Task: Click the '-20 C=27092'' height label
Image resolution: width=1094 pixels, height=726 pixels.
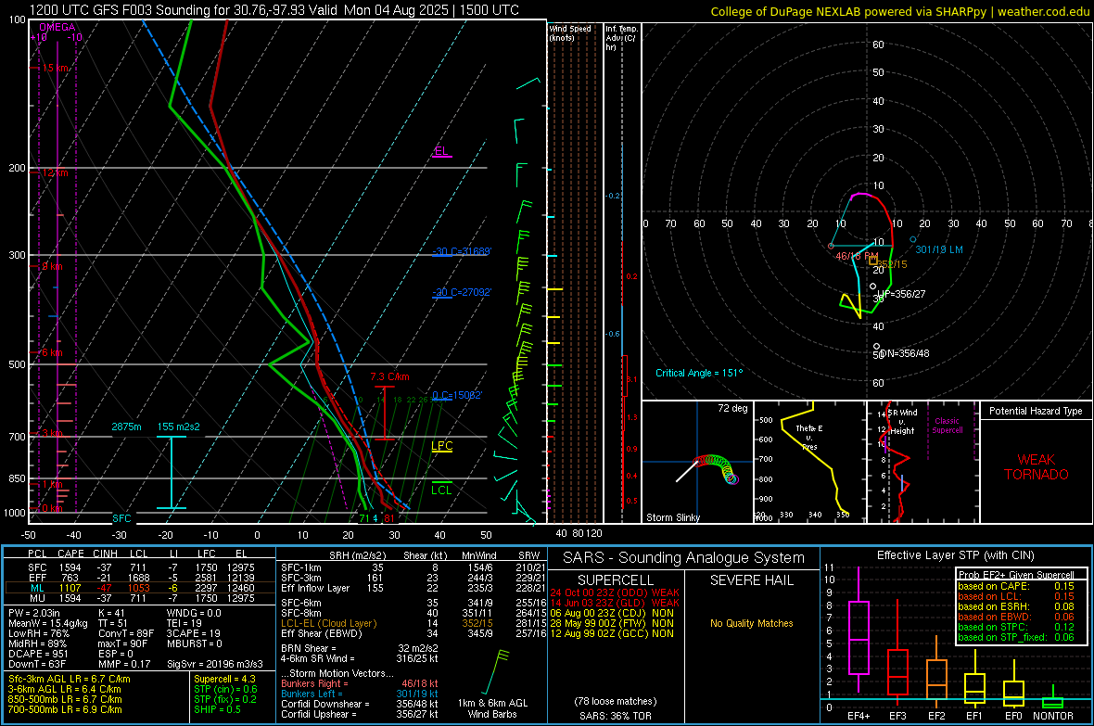Action: pyautogui.click(x=462, y=292)
